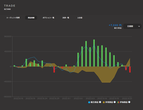The width and height of the screenshot is (143, 110).
Task: Click the blue 総合損益 legend dot
Action: tap(89, 102)
